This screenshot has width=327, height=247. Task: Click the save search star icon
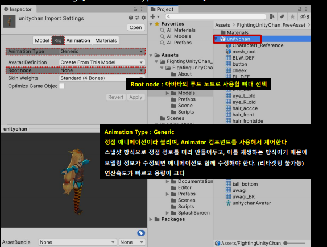(x=292, y=16)
